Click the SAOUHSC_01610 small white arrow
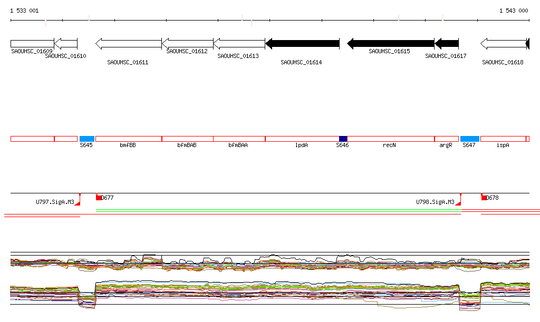The width and height of the screenshot is (540, 322). (x=66, y=44)
